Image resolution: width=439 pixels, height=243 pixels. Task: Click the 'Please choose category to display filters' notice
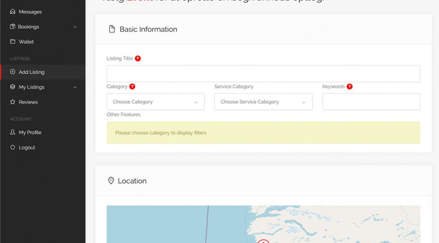point(263,133)
